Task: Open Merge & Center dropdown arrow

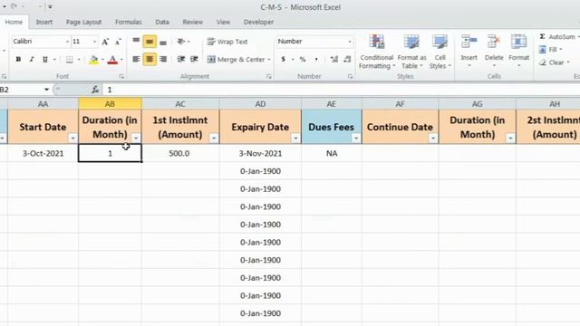Action: point(269,60)
